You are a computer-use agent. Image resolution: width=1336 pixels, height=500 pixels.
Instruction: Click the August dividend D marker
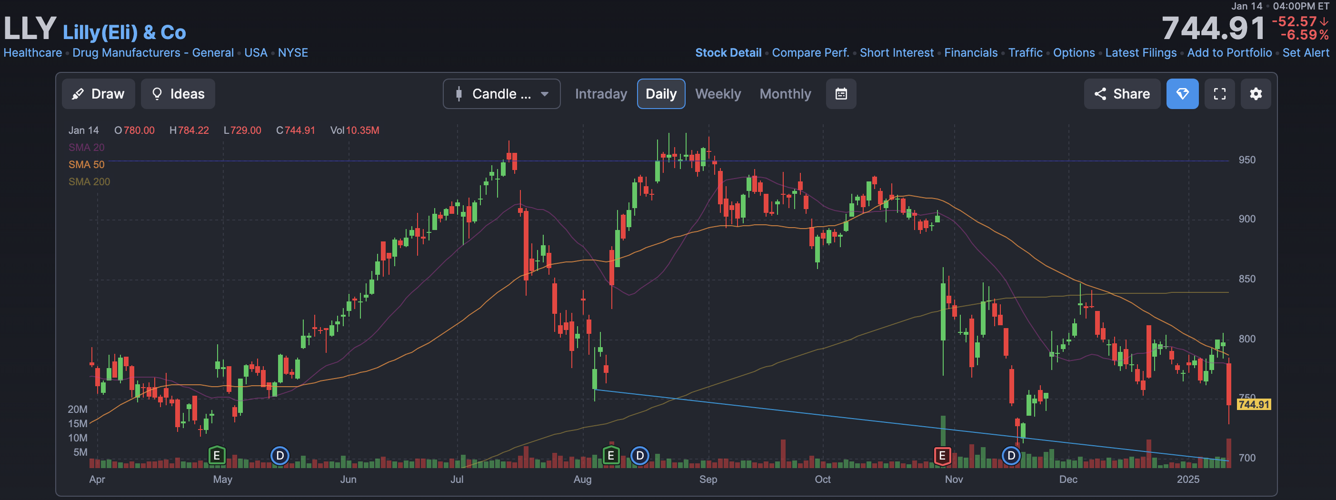pyautogui.click(x=640, y=456)
